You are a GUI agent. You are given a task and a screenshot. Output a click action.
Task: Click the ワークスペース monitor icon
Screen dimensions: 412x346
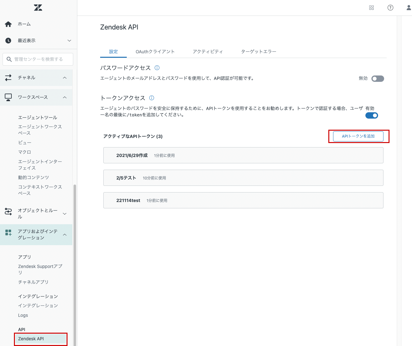(x=8, y=97)
